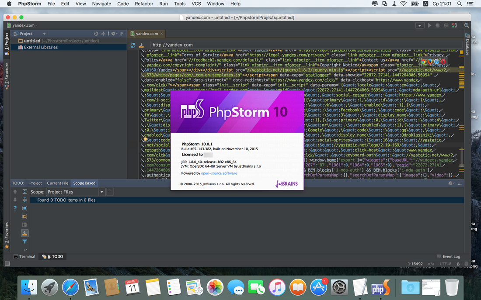
Task: Open the run configuration dropdown
Action: 420,25
